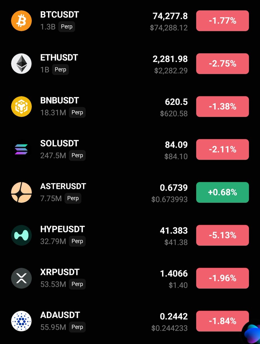Tap the Bitcoin coin icon
This screenshot has height=344, width=260.
pos(21,21)
